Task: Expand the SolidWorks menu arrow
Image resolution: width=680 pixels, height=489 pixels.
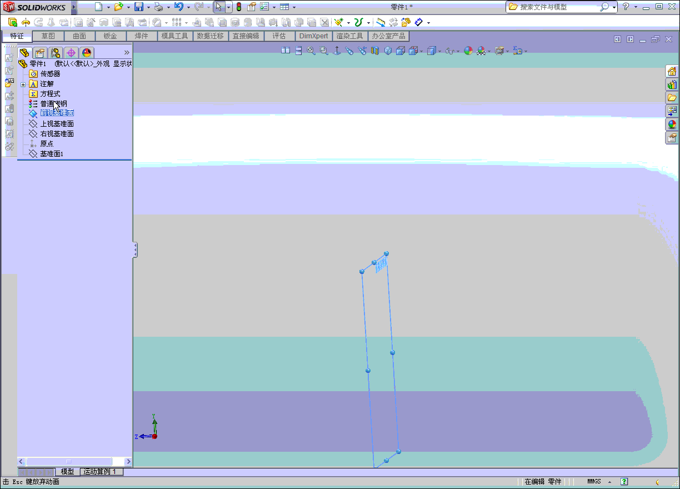Action: pyautogui.click(x=74, y=7)
